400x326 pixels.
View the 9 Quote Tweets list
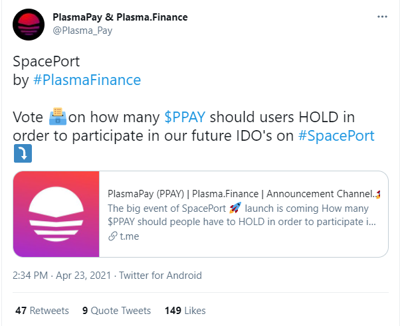click(x=116, y=311)
